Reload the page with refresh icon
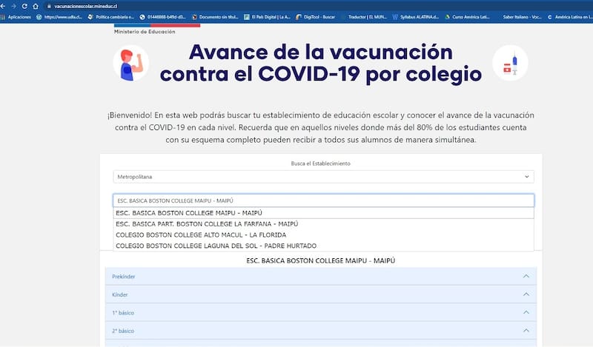The height and width of the screenshot is (347, 593). (24, 5)
